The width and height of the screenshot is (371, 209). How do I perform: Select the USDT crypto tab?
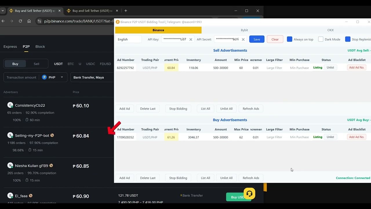[58, 64]
